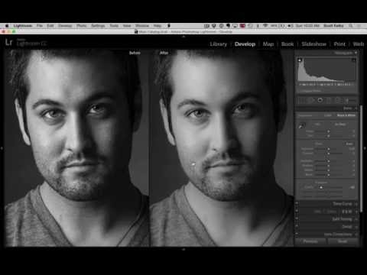Show the left panel using the edge arrow
Viewport: 367px width, 275px height.
point(2,148)
